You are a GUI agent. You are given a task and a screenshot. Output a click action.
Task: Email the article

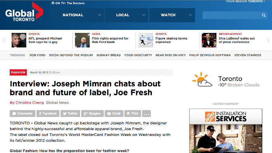coord(114,113)
